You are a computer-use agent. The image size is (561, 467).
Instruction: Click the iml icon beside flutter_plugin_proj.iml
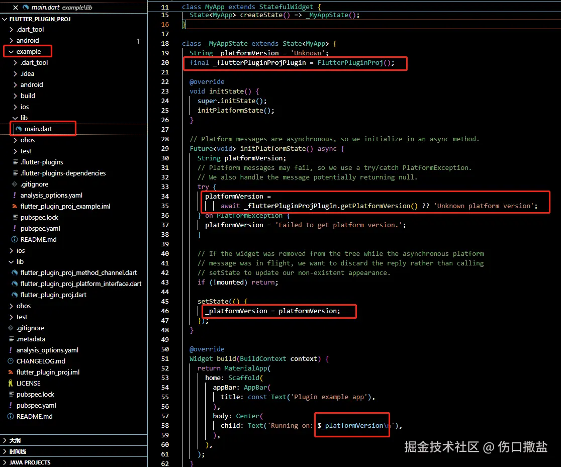click(x=11, y=372)
